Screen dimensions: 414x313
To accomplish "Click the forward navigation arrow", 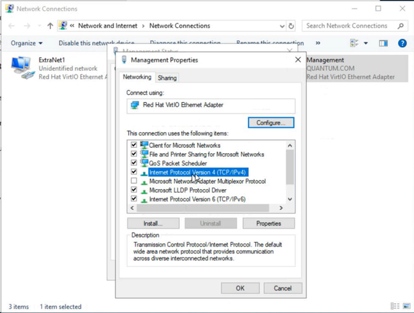I will point(27,26).
